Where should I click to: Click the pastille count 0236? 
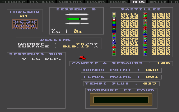tap(129, 41)
